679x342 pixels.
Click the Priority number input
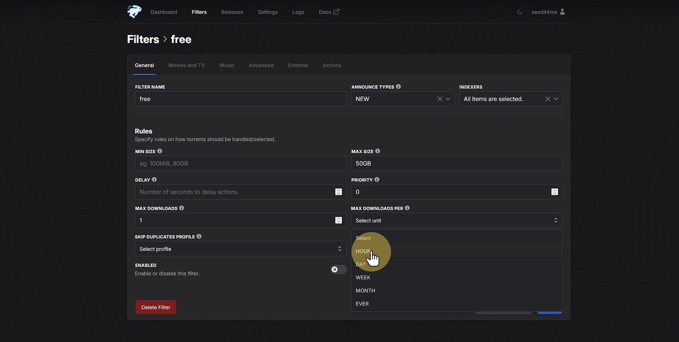(x=457, y=192)
